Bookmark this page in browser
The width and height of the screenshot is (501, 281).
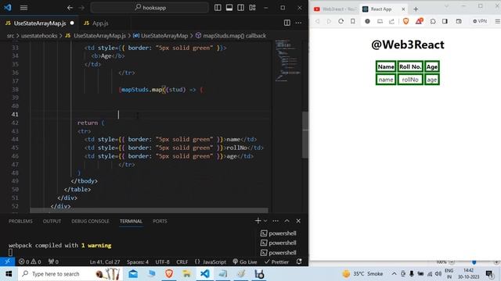coord(353,21)
